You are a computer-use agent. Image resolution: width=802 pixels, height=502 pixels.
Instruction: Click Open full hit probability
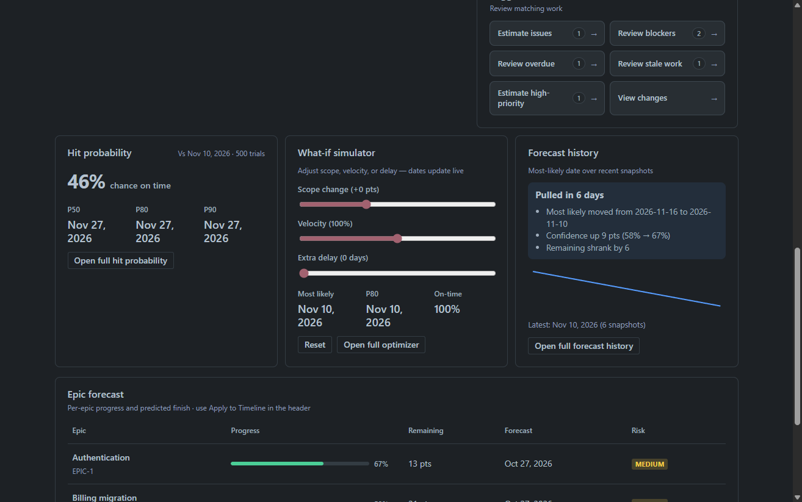(121, 260)
